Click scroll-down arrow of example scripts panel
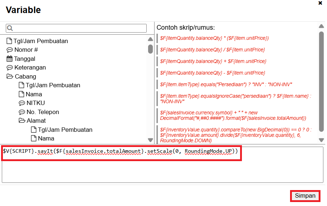This screenshot has height=206, width=327. point(321,140)
